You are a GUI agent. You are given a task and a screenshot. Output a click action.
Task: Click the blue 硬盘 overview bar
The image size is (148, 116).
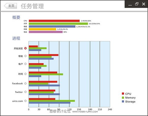pyautogui.click(x=52, y=26)
